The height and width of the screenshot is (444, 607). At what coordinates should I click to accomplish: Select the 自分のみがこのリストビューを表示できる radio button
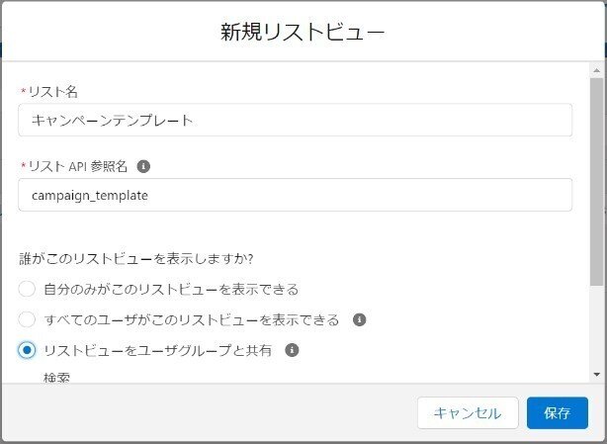click(27, 289)
